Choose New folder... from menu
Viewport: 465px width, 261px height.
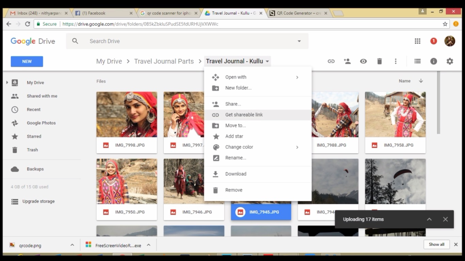pyautogui.click(x=258, y=88)
